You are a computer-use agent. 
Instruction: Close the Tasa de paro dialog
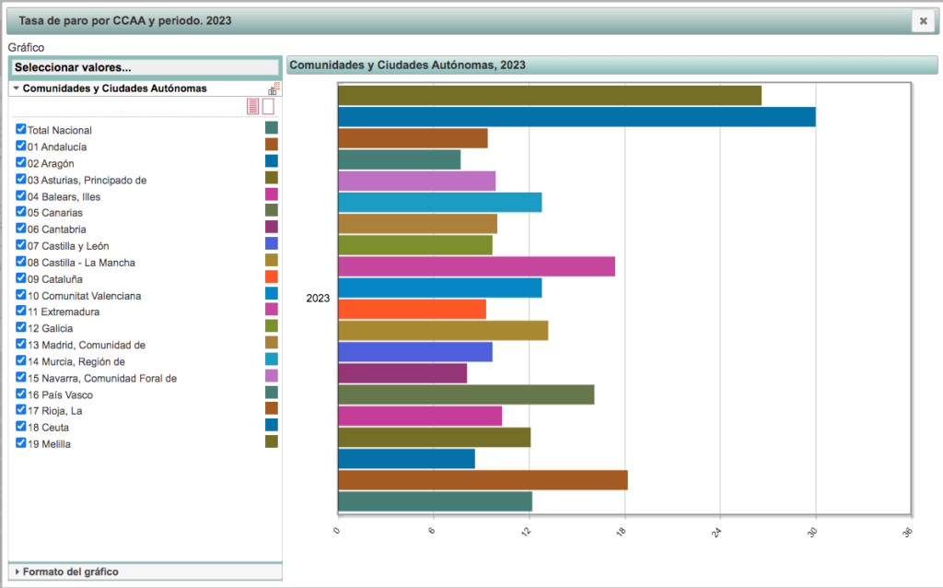pos(923,21)
